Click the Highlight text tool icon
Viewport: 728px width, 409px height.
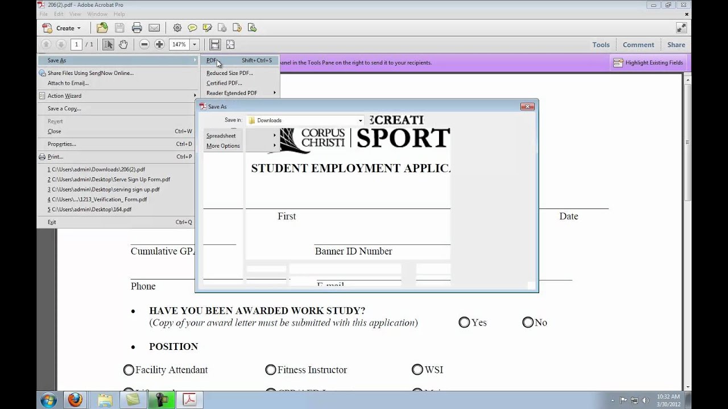[x=207, y=28]
